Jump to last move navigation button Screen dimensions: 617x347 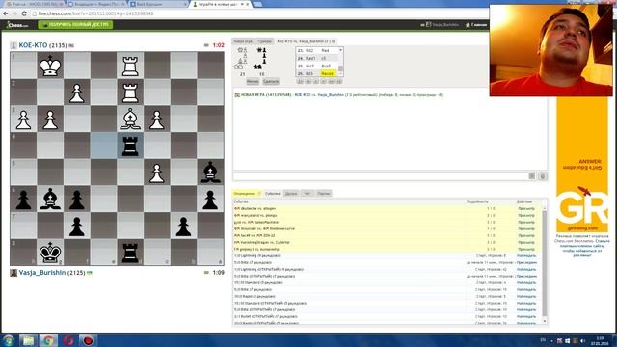pyautogui.click(x=338, y=81)
